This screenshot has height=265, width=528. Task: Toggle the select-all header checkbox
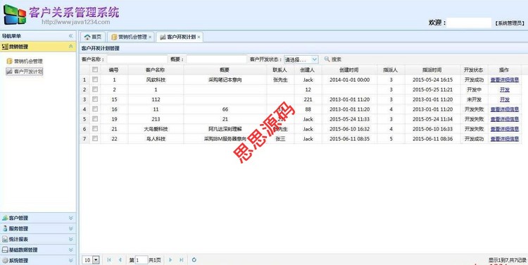(95, 70)
